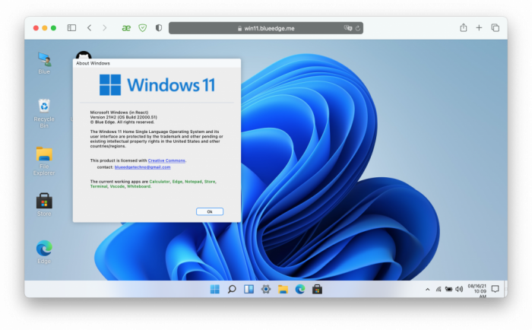Open the Edge desktop icon
The width and height of the screenshot is (532, 330).
[44, 252]
